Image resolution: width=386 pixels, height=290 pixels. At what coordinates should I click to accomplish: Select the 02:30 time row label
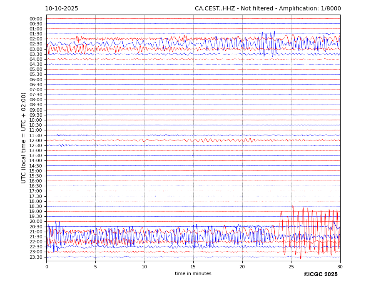(36, 44)
